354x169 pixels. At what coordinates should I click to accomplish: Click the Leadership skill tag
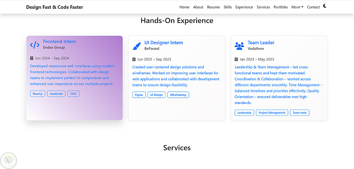click(x=244, y=113)
